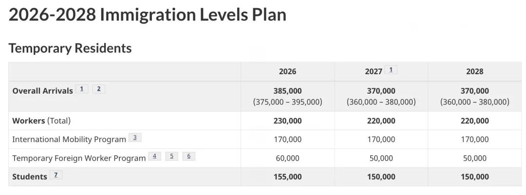Open footnote 2 beside Overall Arrivals
Screen dimensions: 526x195
pos(98,89)
